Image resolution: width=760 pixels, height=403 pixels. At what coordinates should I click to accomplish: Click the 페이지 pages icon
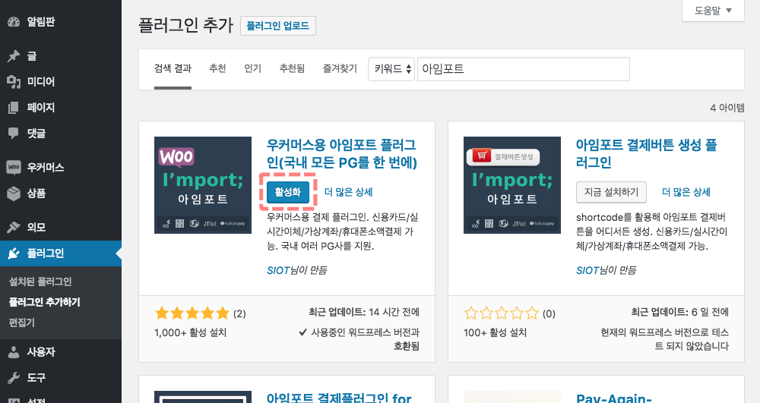pyautogui.click(x=14, y=108)
